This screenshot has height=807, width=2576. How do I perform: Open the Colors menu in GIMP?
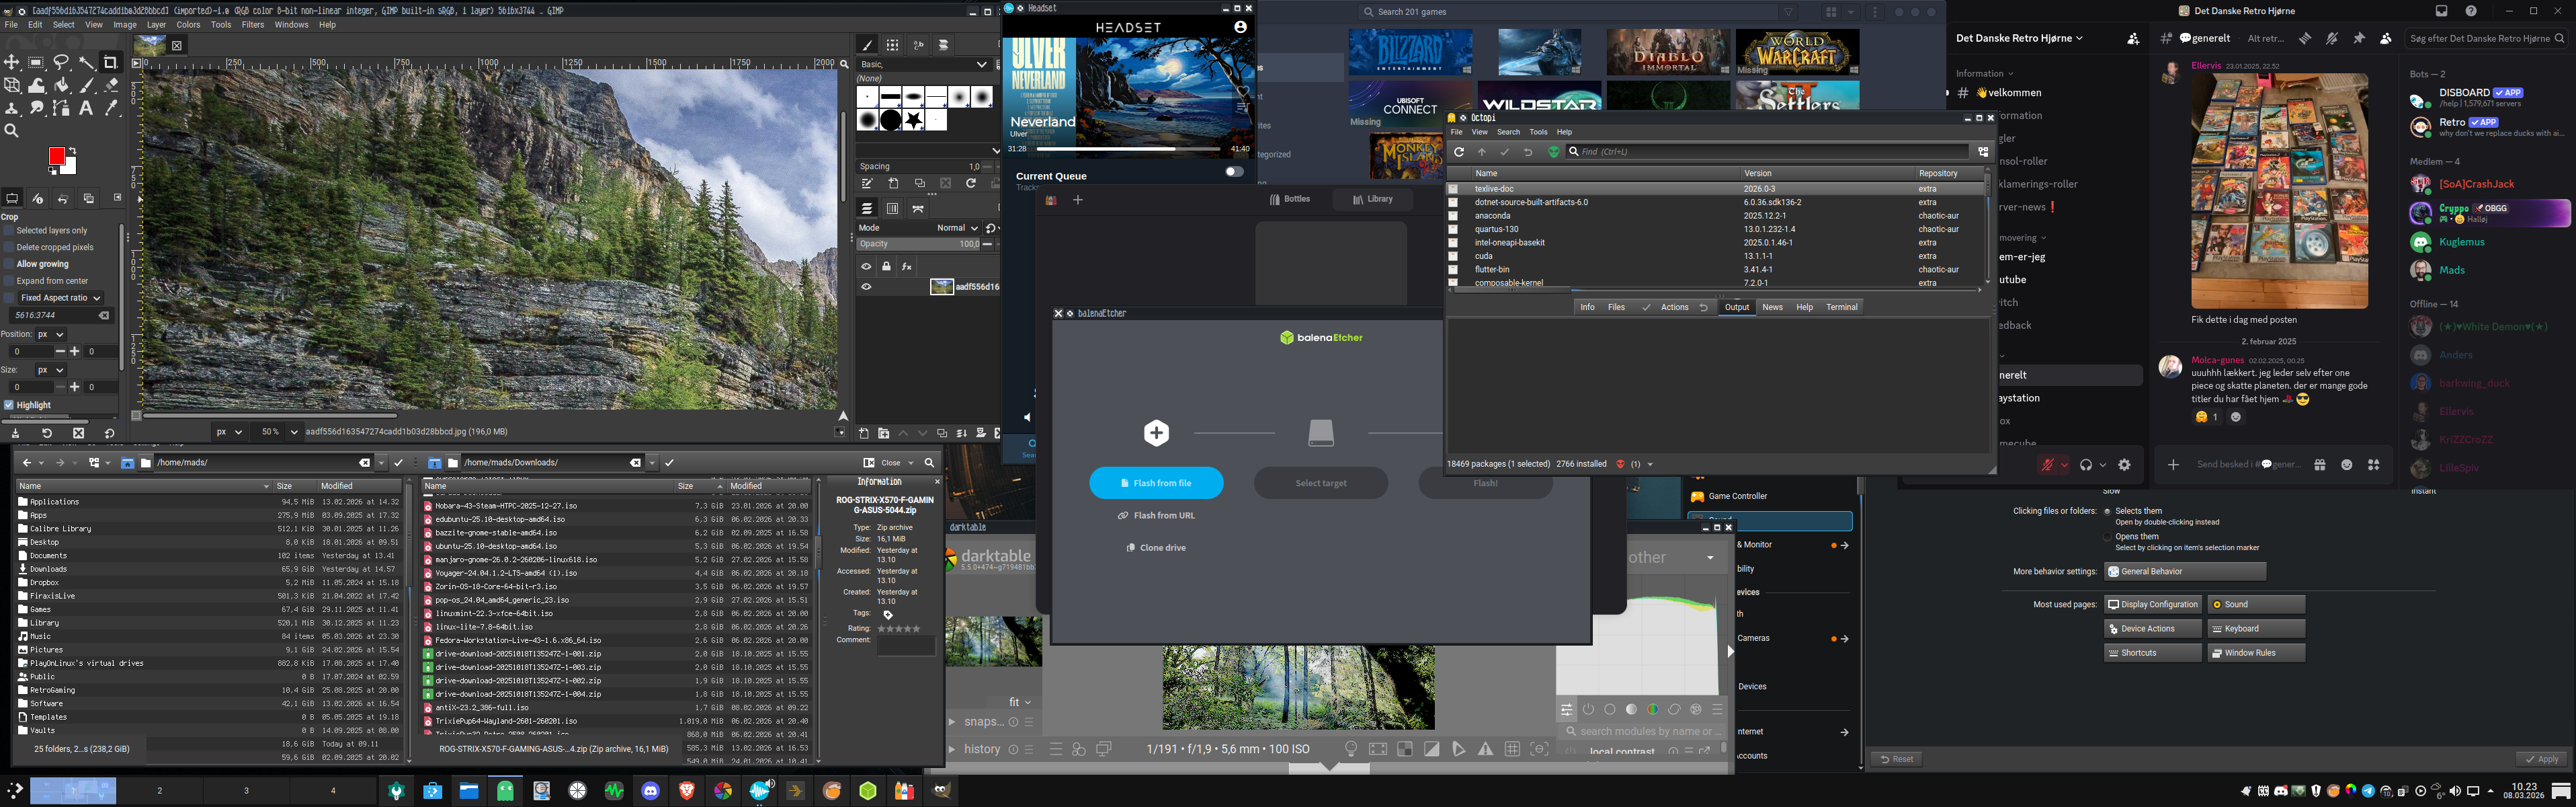tap(188, 25)
